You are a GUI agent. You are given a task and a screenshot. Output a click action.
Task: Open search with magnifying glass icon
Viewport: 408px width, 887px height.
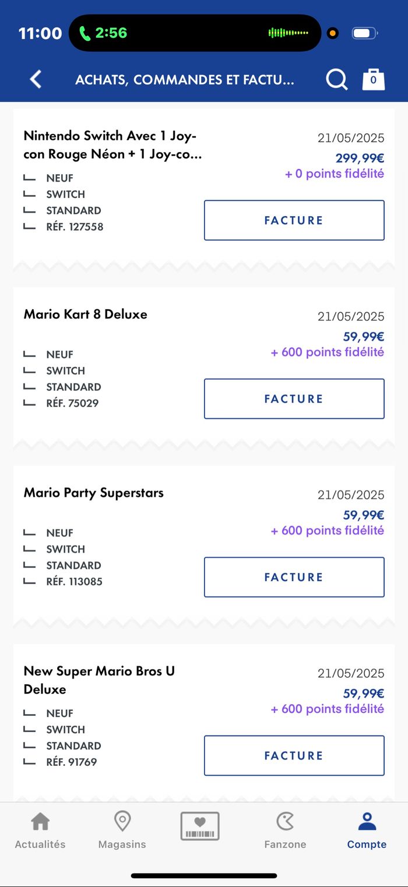[x=336, y=80]
